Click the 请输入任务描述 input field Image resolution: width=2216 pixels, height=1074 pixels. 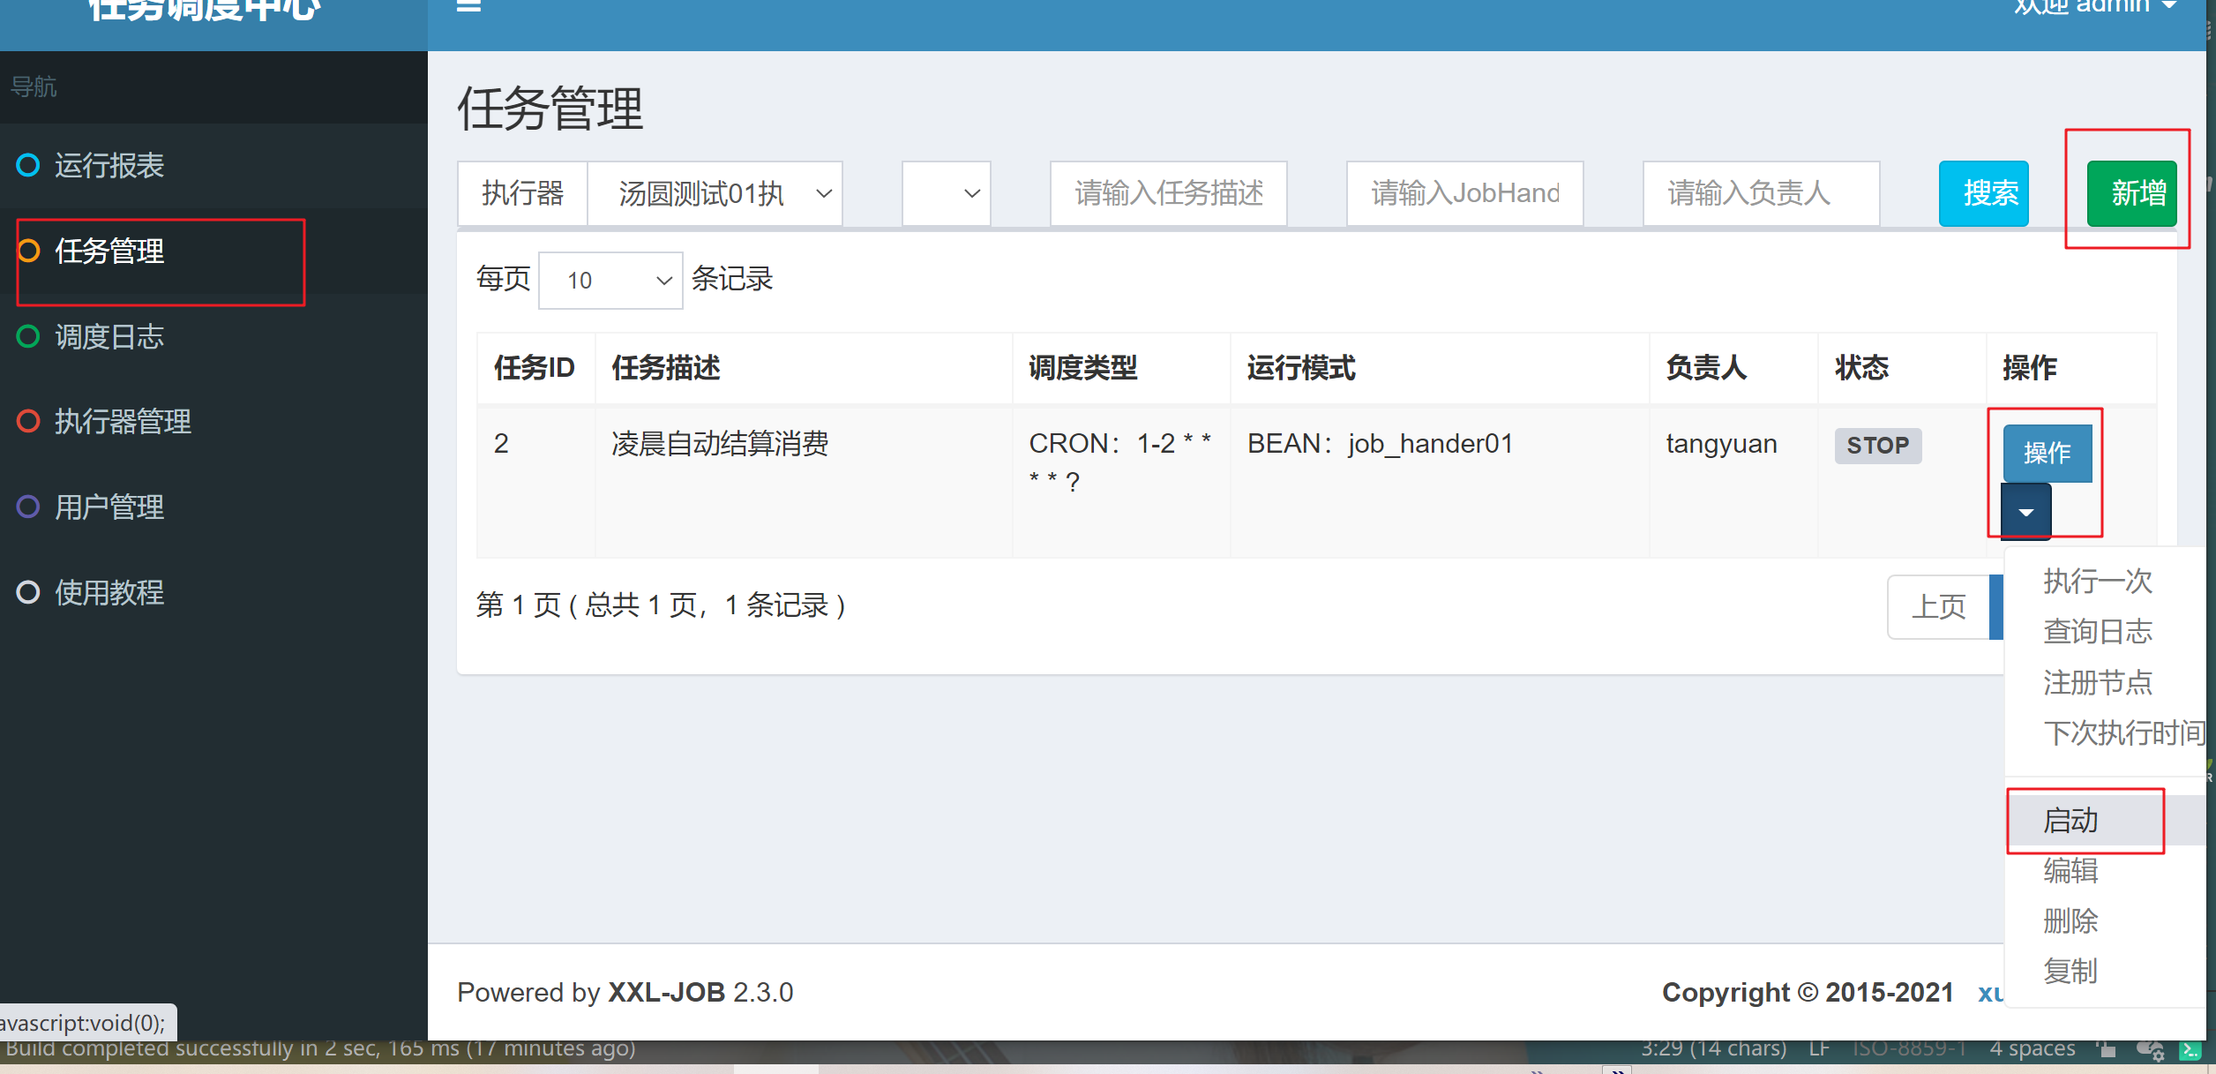click(x=1168, y=193)
